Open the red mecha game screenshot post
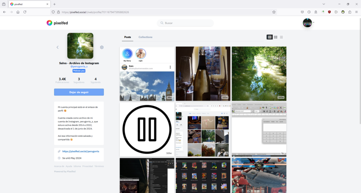This screenshot has height=193, width=361. pyautogui.click(x=259, y=175)
